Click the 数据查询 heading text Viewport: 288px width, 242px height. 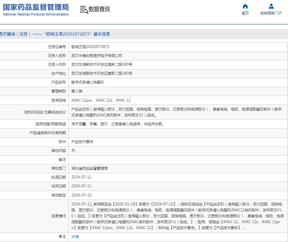99,9
